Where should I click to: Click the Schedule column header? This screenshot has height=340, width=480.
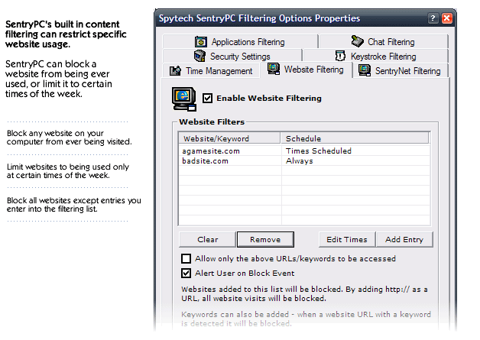coord(355,138)
